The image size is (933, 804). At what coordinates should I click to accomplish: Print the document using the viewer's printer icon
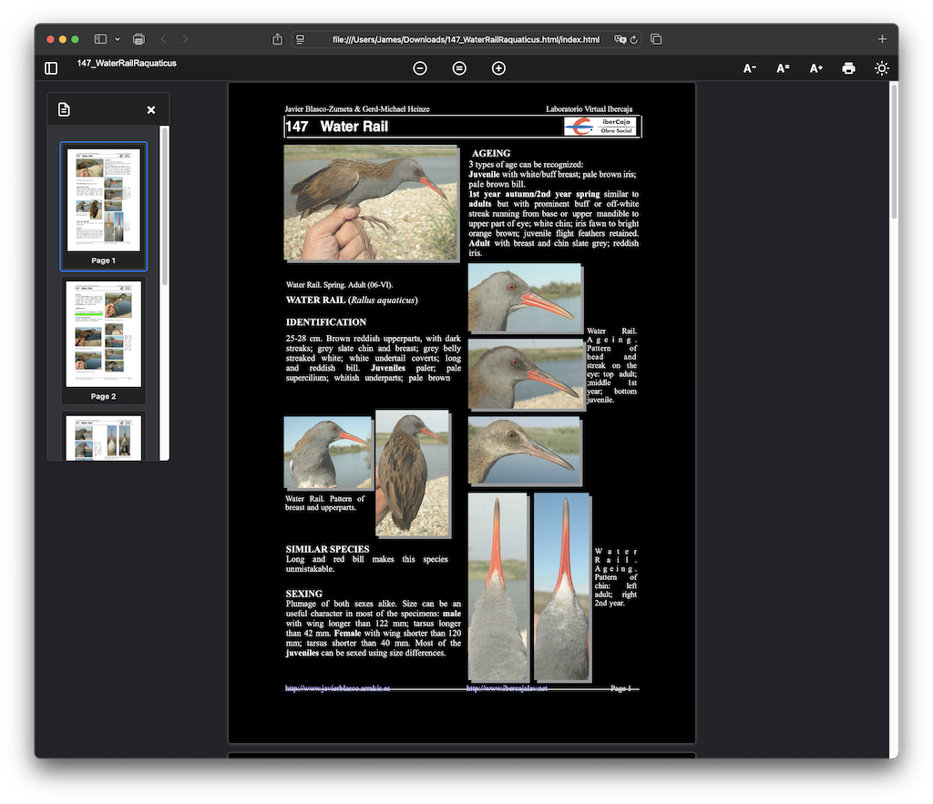point(848,68)
